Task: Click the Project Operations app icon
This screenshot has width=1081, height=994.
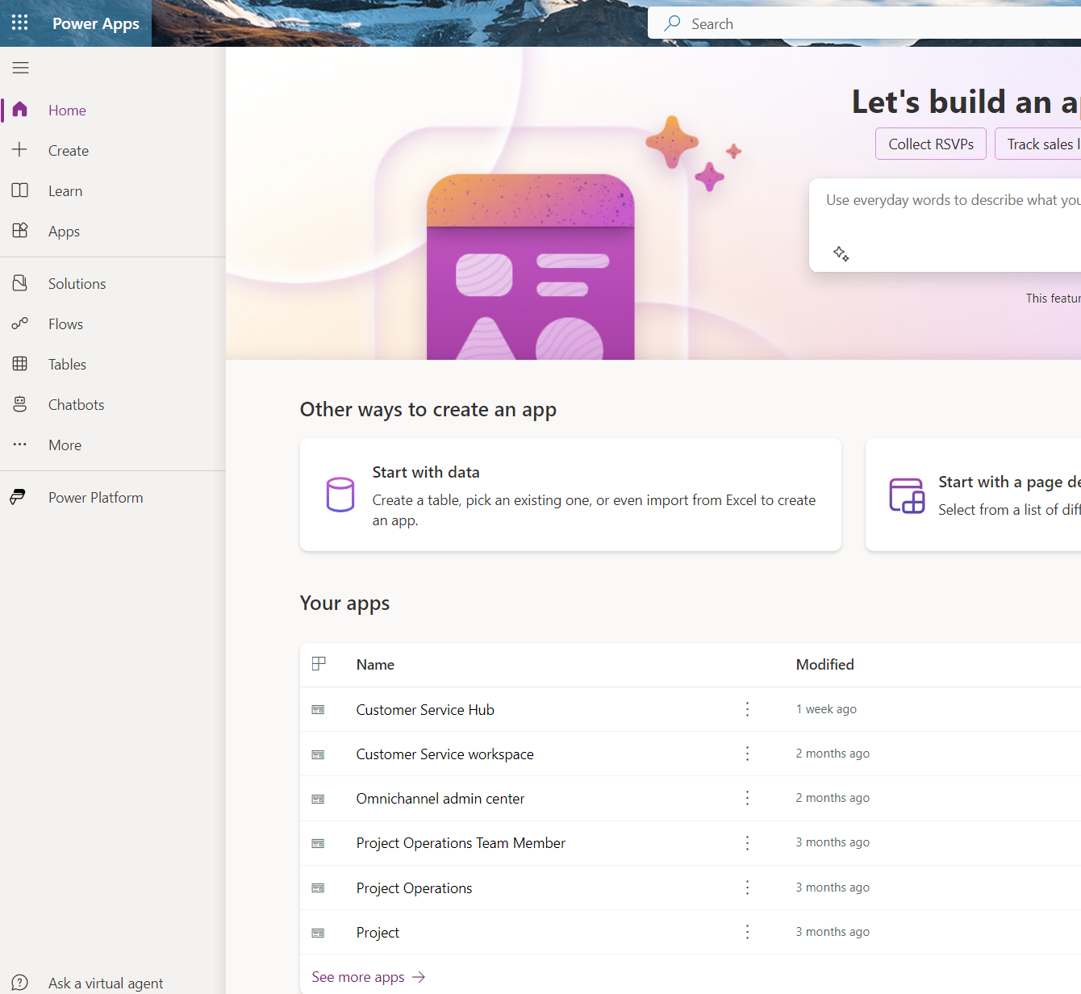Action: (318, 887)
